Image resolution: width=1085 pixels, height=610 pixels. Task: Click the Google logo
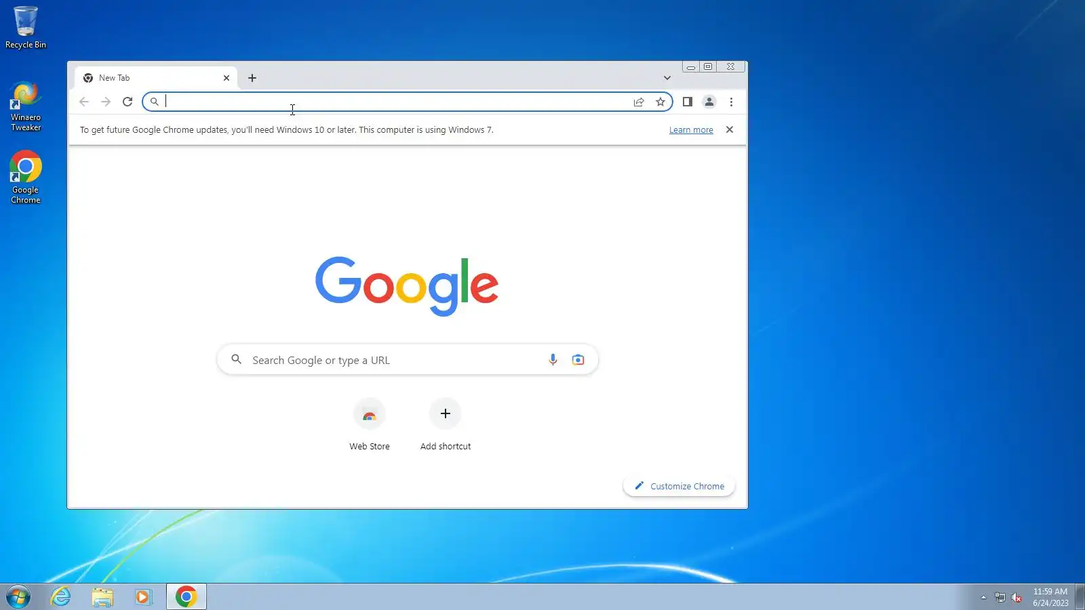click(x=407, y=285)
